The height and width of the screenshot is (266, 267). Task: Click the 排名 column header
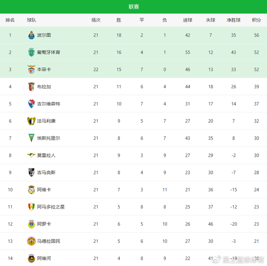pos(10,20)
